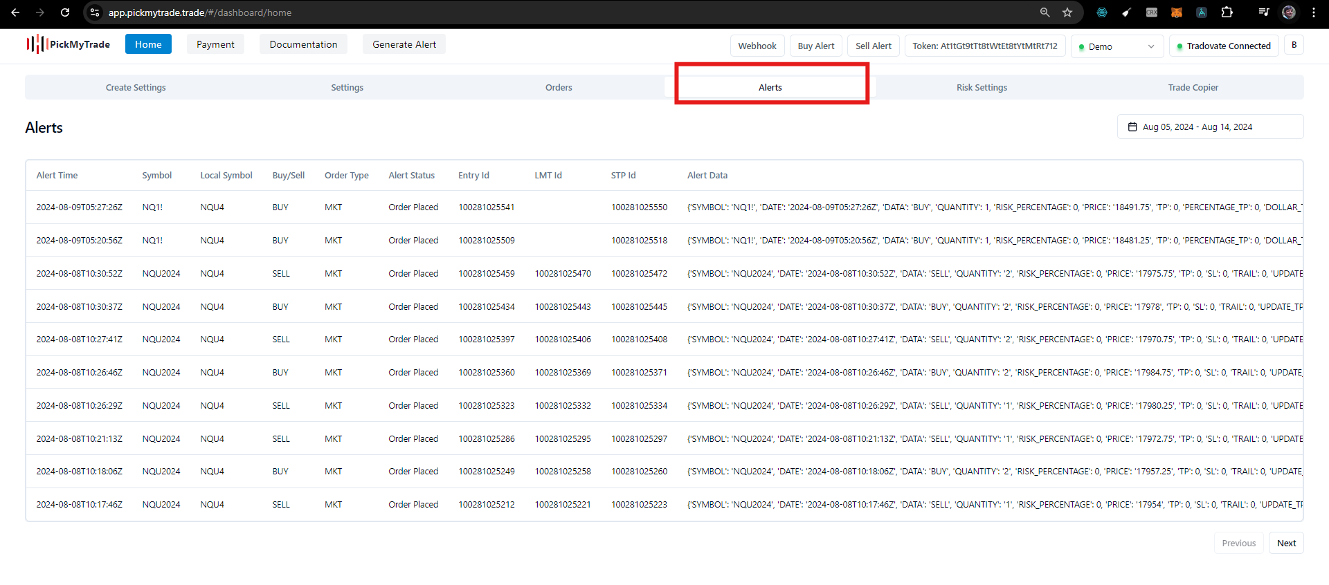
Task: Open the Trade Copier tab
Action: [x=1193, y=87]
